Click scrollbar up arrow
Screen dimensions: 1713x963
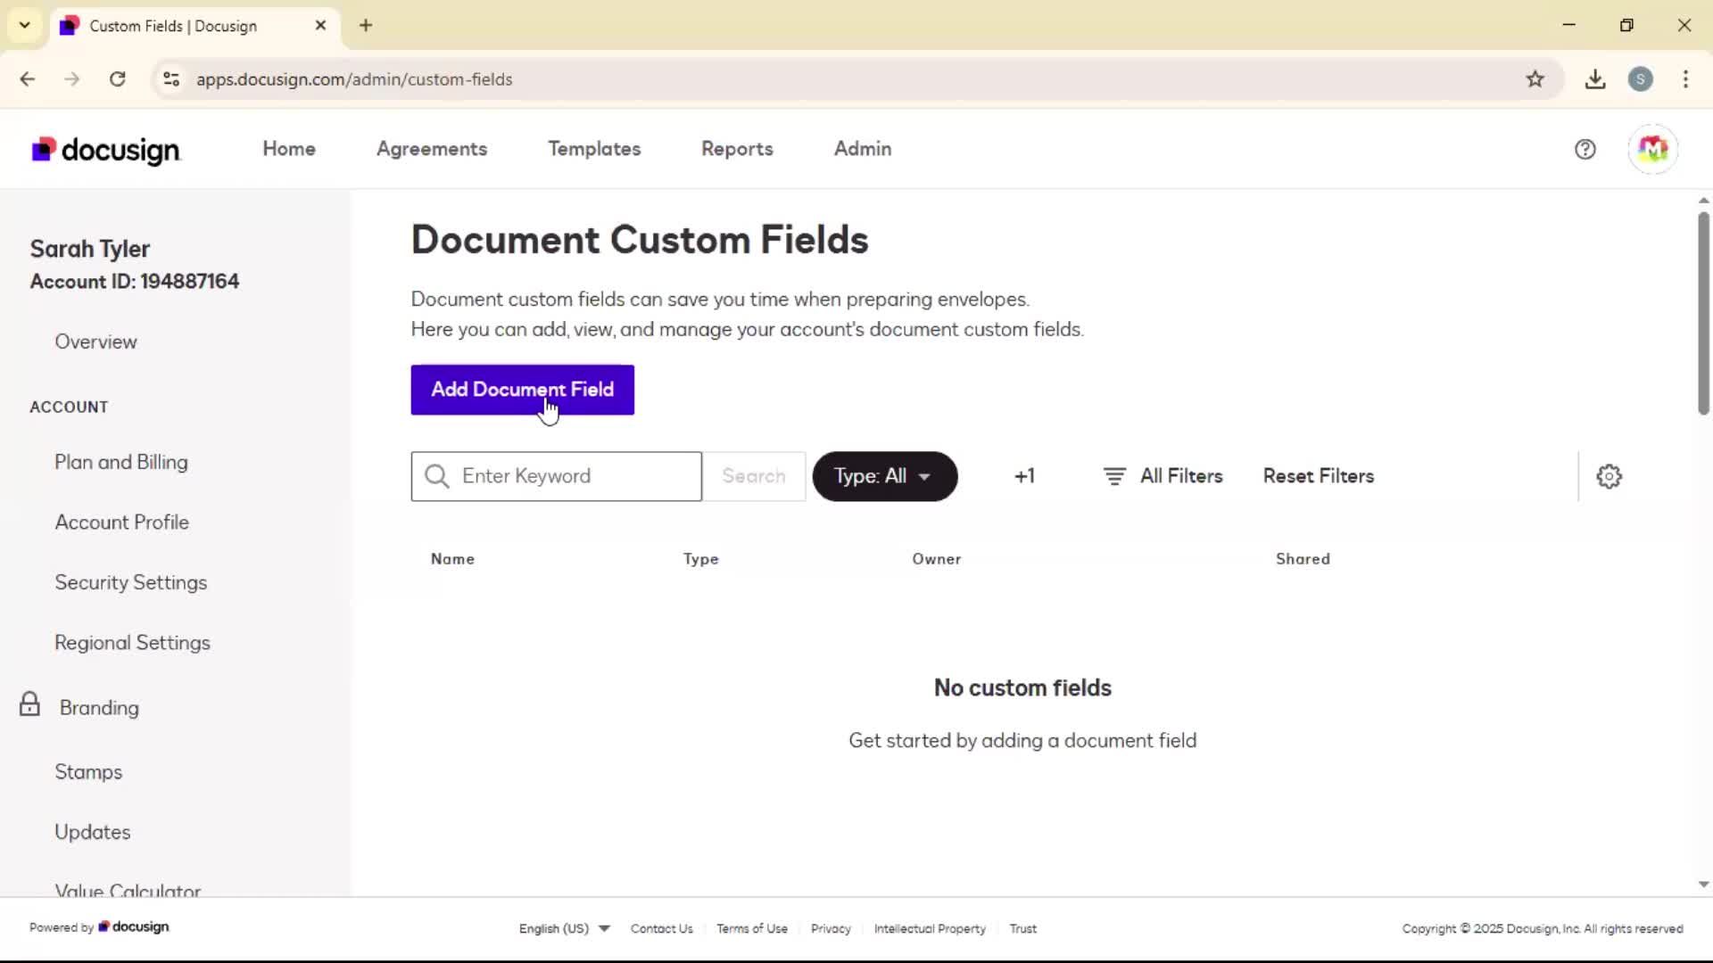pos(1703,201)
